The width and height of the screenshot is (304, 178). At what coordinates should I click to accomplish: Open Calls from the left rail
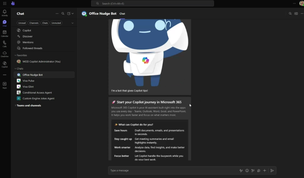[4, 44]
